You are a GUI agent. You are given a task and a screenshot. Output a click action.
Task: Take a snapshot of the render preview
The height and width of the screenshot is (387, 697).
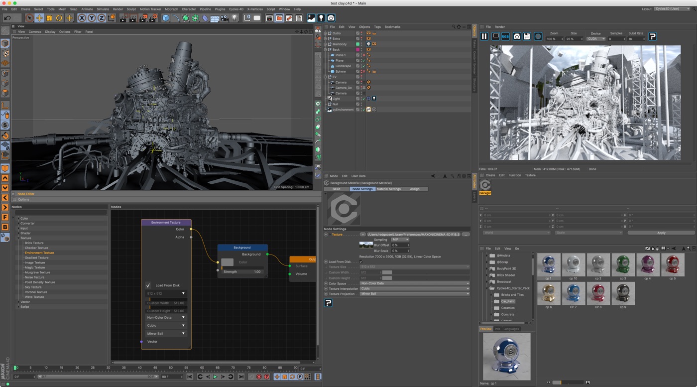click(517, 36)
